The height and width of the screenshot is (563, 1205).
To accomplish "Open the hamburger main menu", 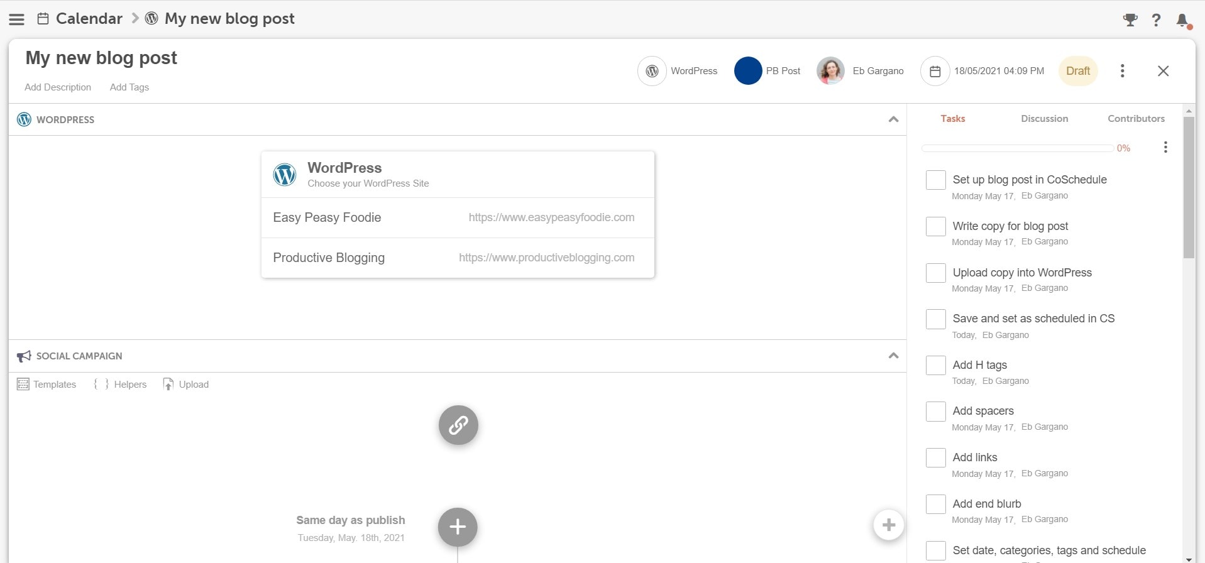I will click(17, 19).
